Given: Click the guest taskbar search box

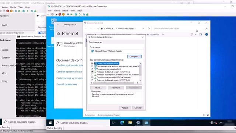Looking at the screenshot, I should pyautogui.click(x=82, y=123).
